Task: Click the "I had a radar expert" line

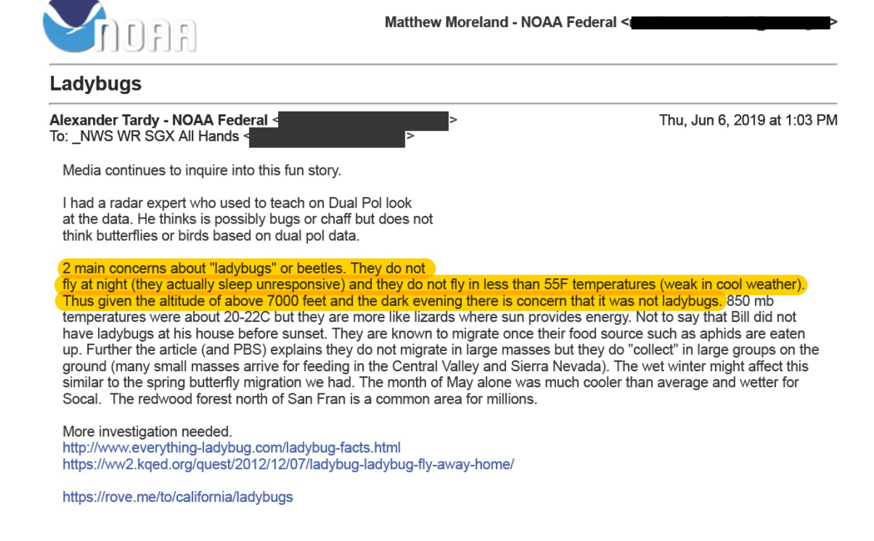Action: (237, 203)
